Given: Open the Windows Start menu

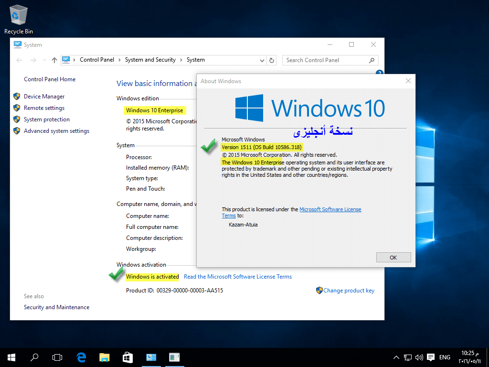Looking at the screenshot, I should pos(11,357).
